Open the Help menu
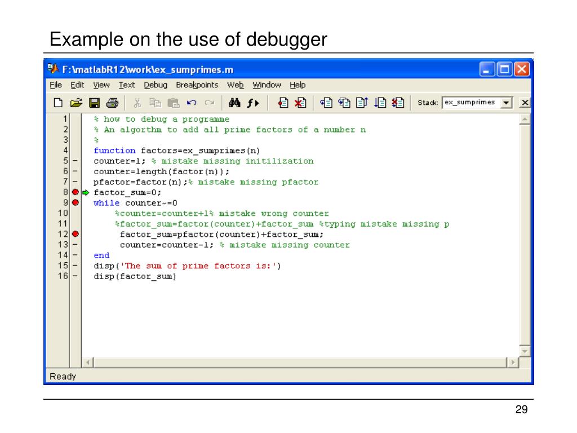This screenshot has width=577, height=433. tap(298, 85)
